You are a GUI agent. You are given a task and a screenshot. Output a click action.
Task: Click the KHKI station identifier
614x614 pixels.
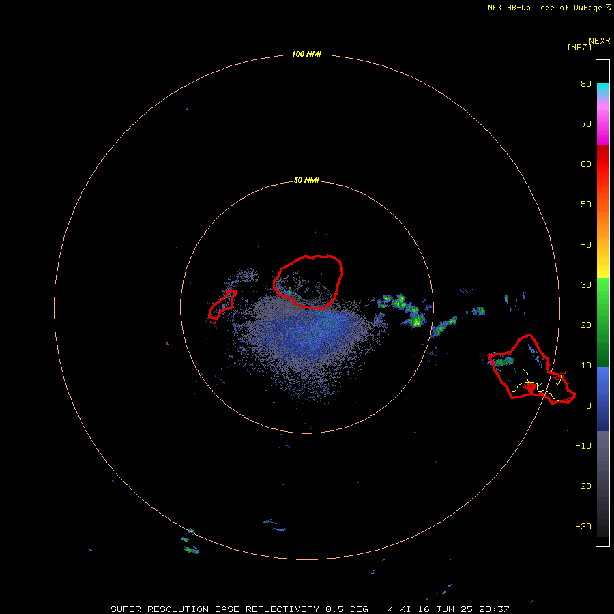coord(399,609)
